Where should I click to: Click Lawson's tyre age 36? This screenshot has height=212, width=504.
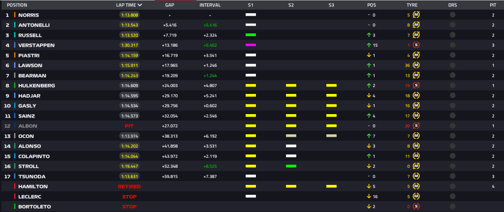tap(408, 65)
